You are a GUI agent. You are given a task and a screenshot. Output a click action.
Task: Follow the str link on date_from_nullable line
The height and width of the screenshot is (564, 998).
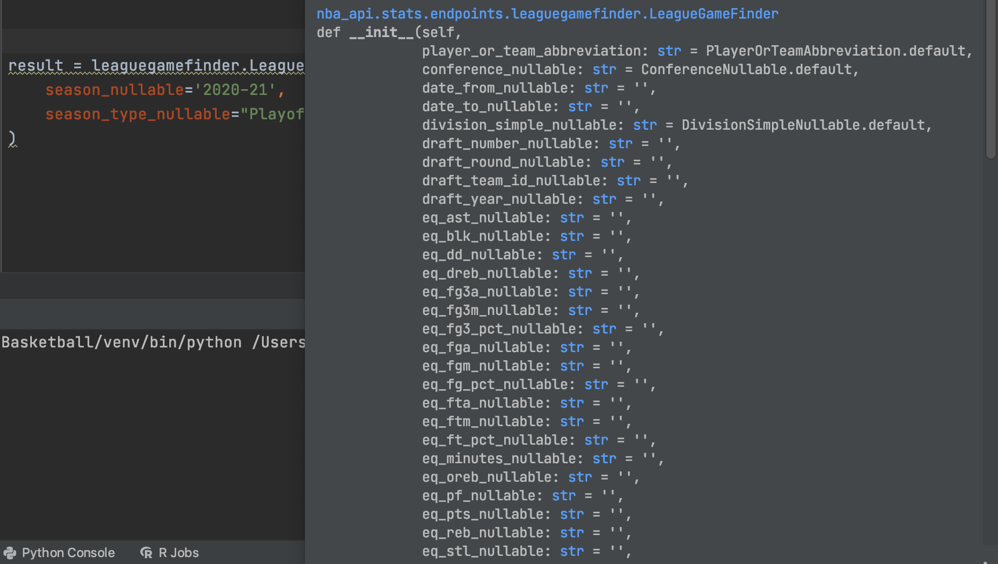click(596, 88)
